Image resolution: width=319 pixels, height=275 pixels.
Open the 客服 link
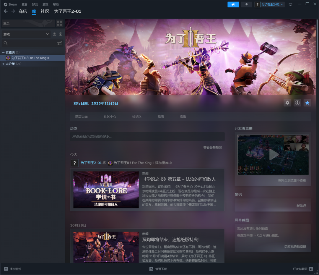(183, 117)
